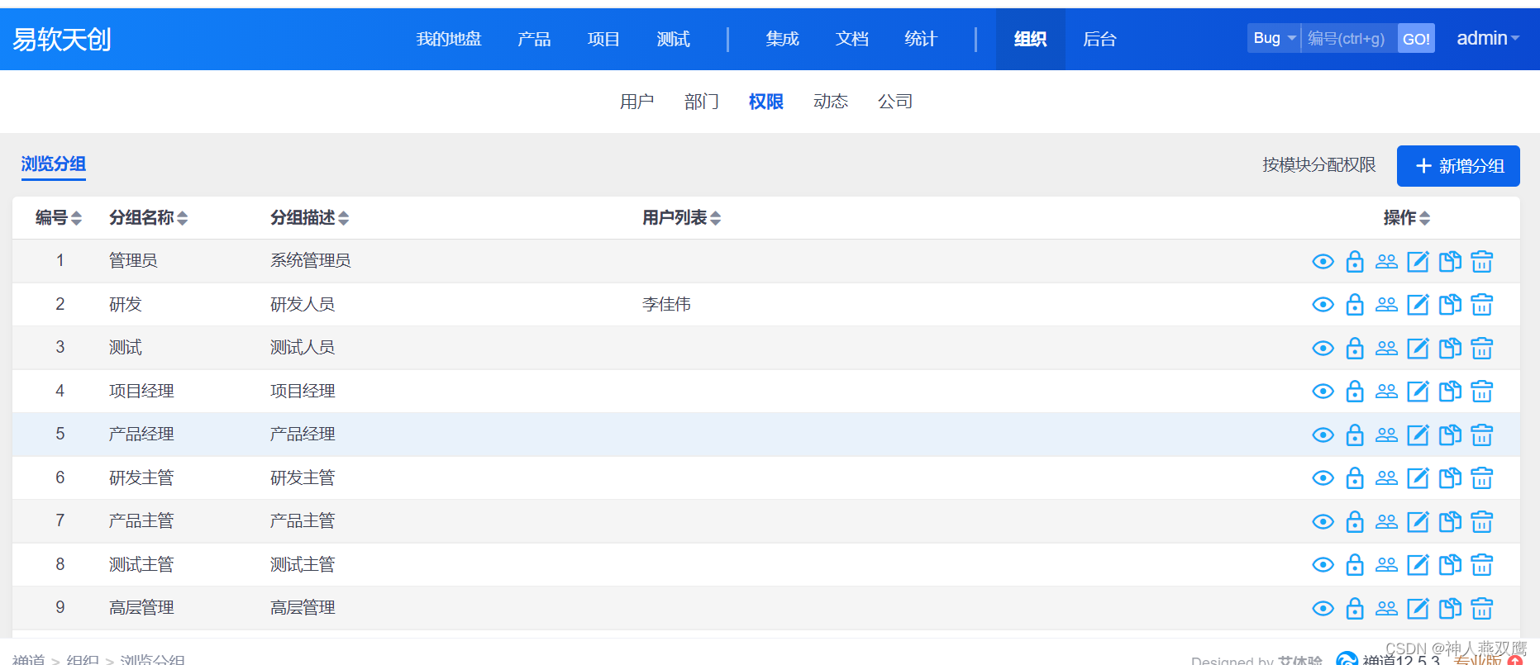
Task: Open the 后台 top navigation item
Action: (1099, 39)
